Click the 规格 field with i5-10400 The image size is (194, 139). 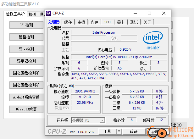pos(119,57)
